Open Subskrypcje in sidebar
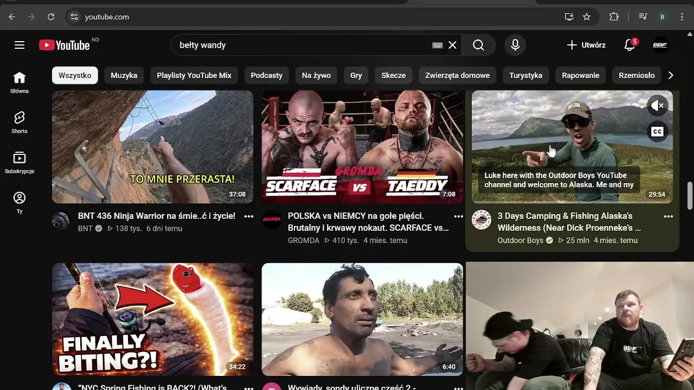This screenshot has height=390, width=694. [20, 162]
